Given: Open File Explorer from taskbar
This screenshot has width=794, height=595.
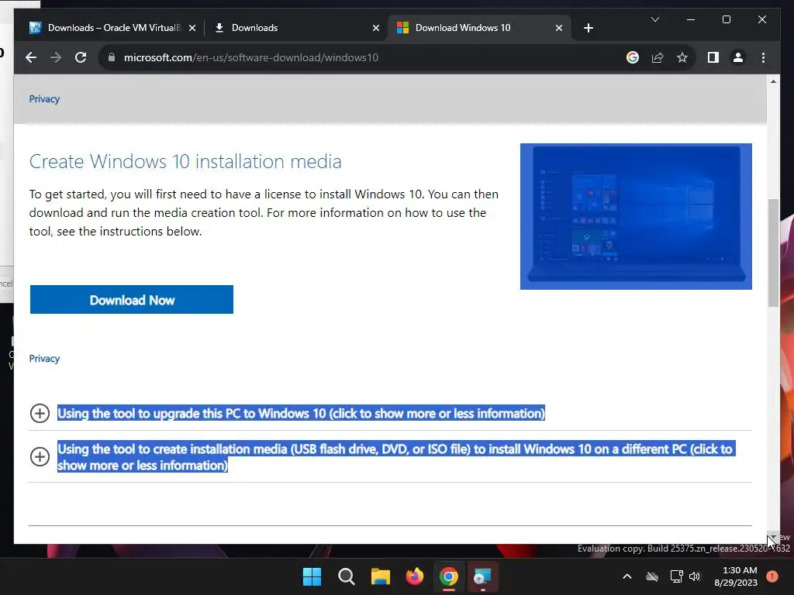Looking at the screenshot, I should (x=380, y=576).
